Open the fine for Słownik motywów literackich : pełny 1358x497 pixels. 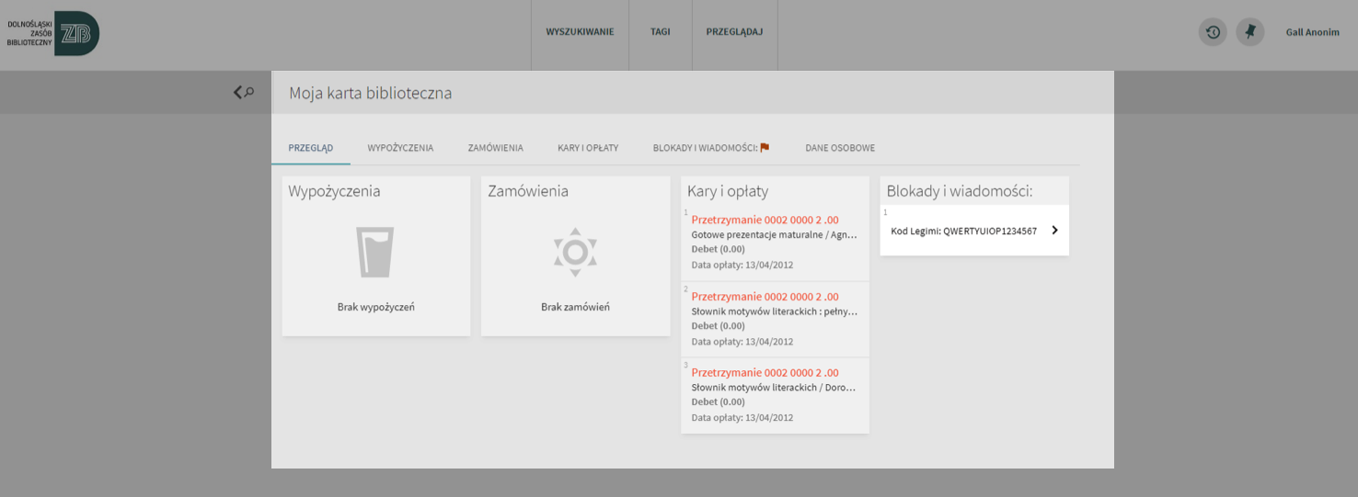coord(775,319)
